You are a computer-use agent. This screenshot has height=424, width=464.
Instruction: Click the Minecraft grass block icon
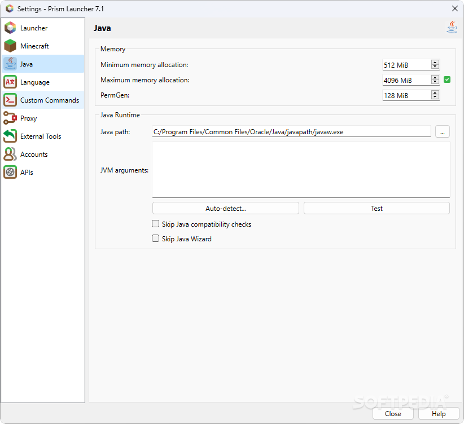pyautogui.click(x=10, y=46)
